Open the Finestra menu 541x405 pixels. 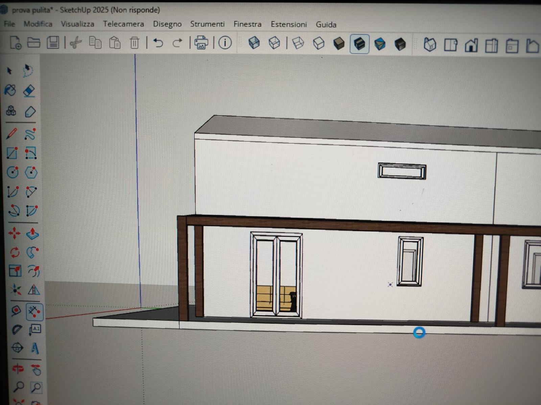tap(248, 24)
